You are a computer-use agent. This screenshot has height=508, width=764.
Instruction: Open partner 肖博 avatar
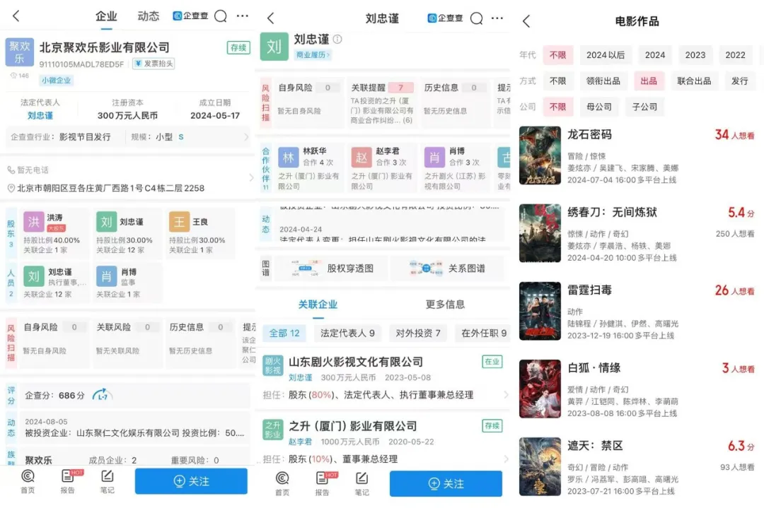point(434,158)
